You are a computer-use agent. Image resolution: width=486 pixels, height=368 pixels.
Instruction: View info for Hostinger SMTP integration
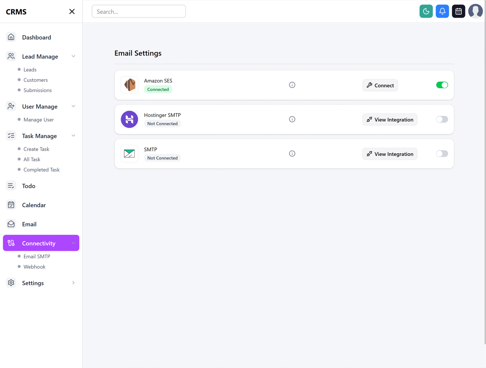click(x=292, y=119)
